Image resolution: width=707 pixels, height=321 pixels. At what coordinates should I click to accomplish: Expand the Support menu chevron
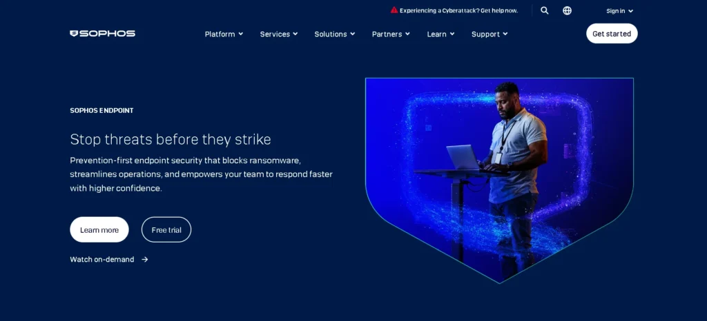(505, 34)
